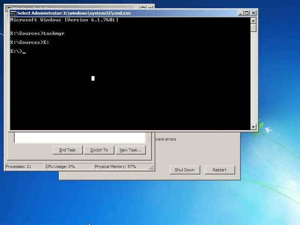Click the 'CPU Usage: 0%' status text
The image size is (300, 225).
(x=60, y=166)
